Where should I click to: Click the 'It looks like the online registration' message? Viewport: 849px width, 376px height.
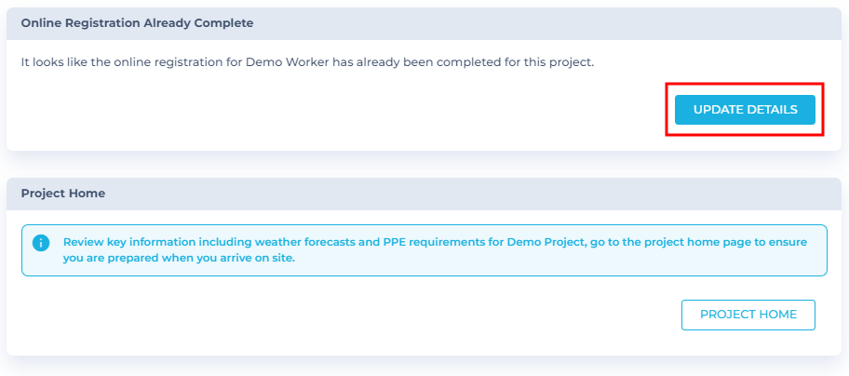coord(307,62)
